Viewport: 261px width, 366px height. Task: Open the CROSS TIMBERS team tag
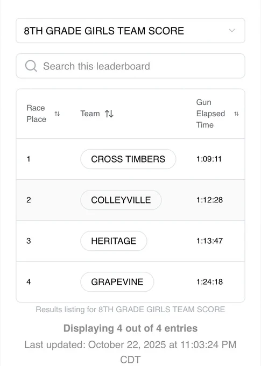[128, 159]
